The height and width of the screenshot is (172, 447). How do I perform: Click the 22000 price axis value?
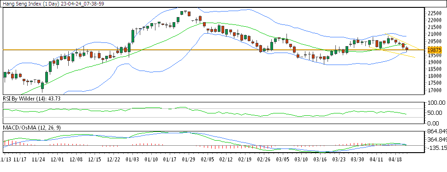click(435, 20)
